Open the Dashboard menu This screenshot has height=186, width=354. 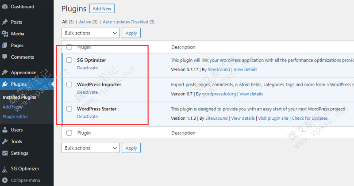coord(23,7)
